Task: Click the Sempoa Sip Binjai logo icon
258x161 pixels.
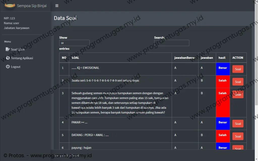Action: (10, 6)
